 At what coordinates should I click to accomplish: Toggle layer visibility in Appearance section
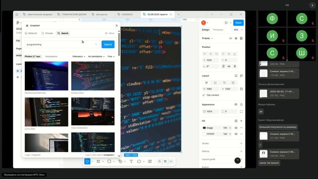(236, 104)
